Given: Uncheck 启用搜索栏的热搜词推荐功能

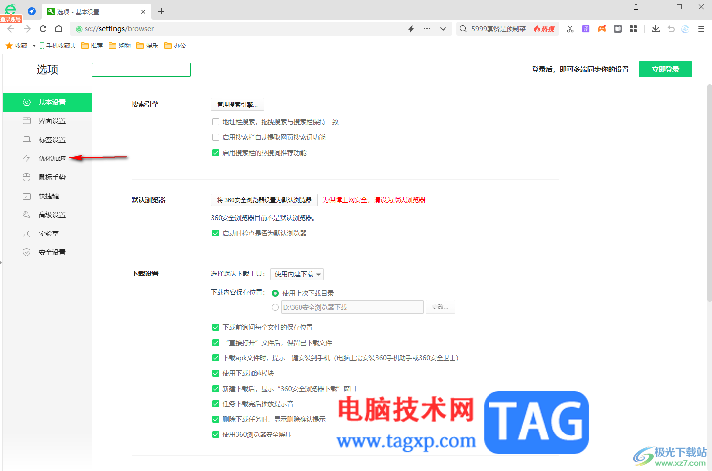Looking at the screenshot, I should point(216,153).
